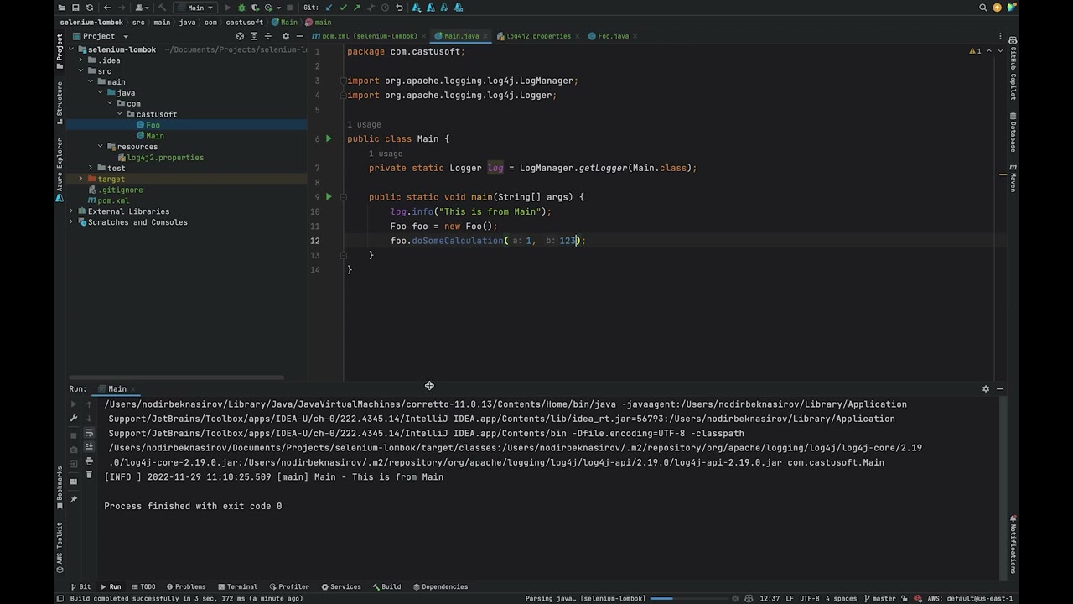The height and width of the screenshot is (604, 1073).
Task: Open the Problems tool window
Action: pyautogui.click(x=185, y=586)
